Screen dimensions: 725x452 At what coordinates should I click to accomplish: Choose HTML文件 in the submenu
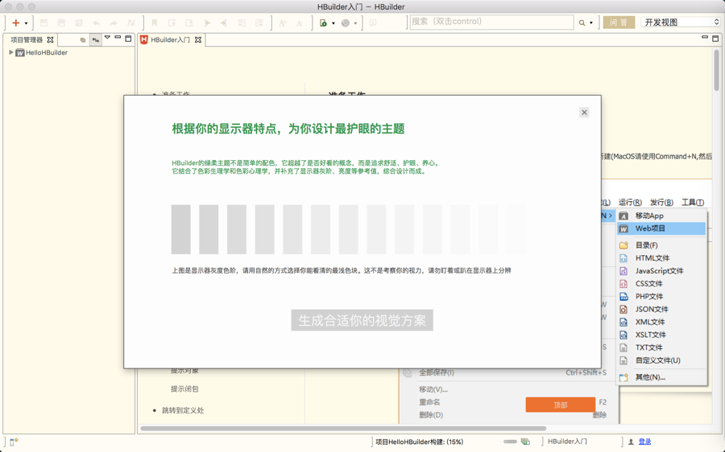[661, 258]
